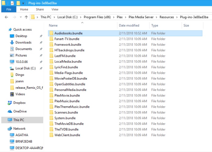This screenshot has height=152, width=212.
Task: Click LyricFind.bundle folder icon
Action: click(x=51, y=67)
